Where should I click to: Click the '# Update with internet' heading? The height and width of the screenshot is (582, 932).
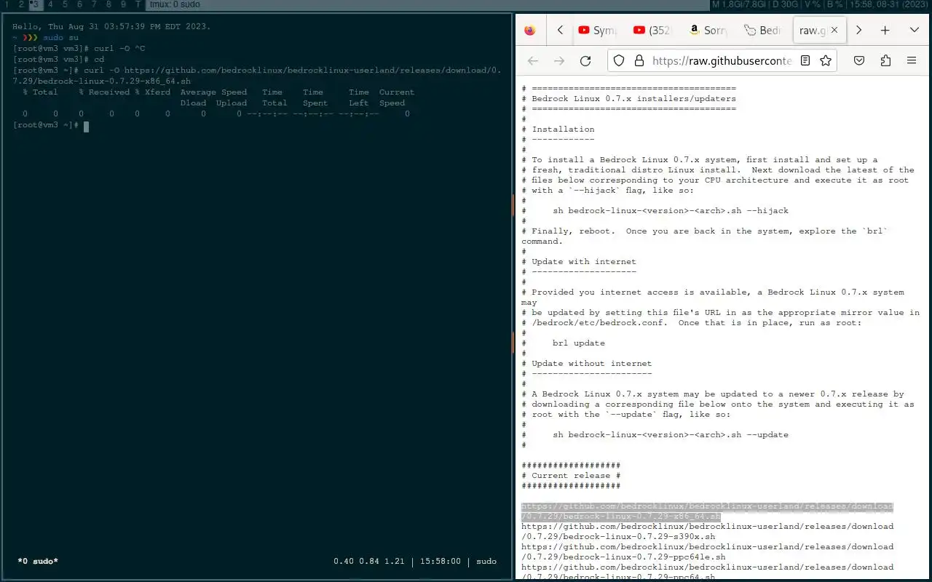point(579,261)
